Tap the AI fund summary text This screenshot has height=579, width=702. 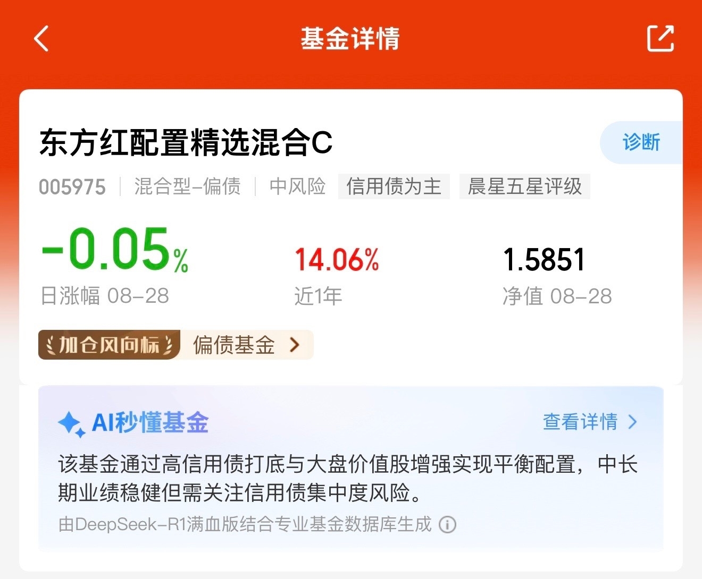[x=348, y=478]
